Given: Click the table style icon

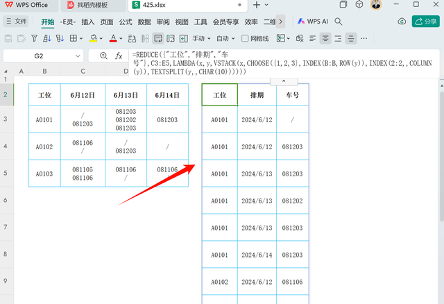Looking at the screenshot, I should click(280, 38).
